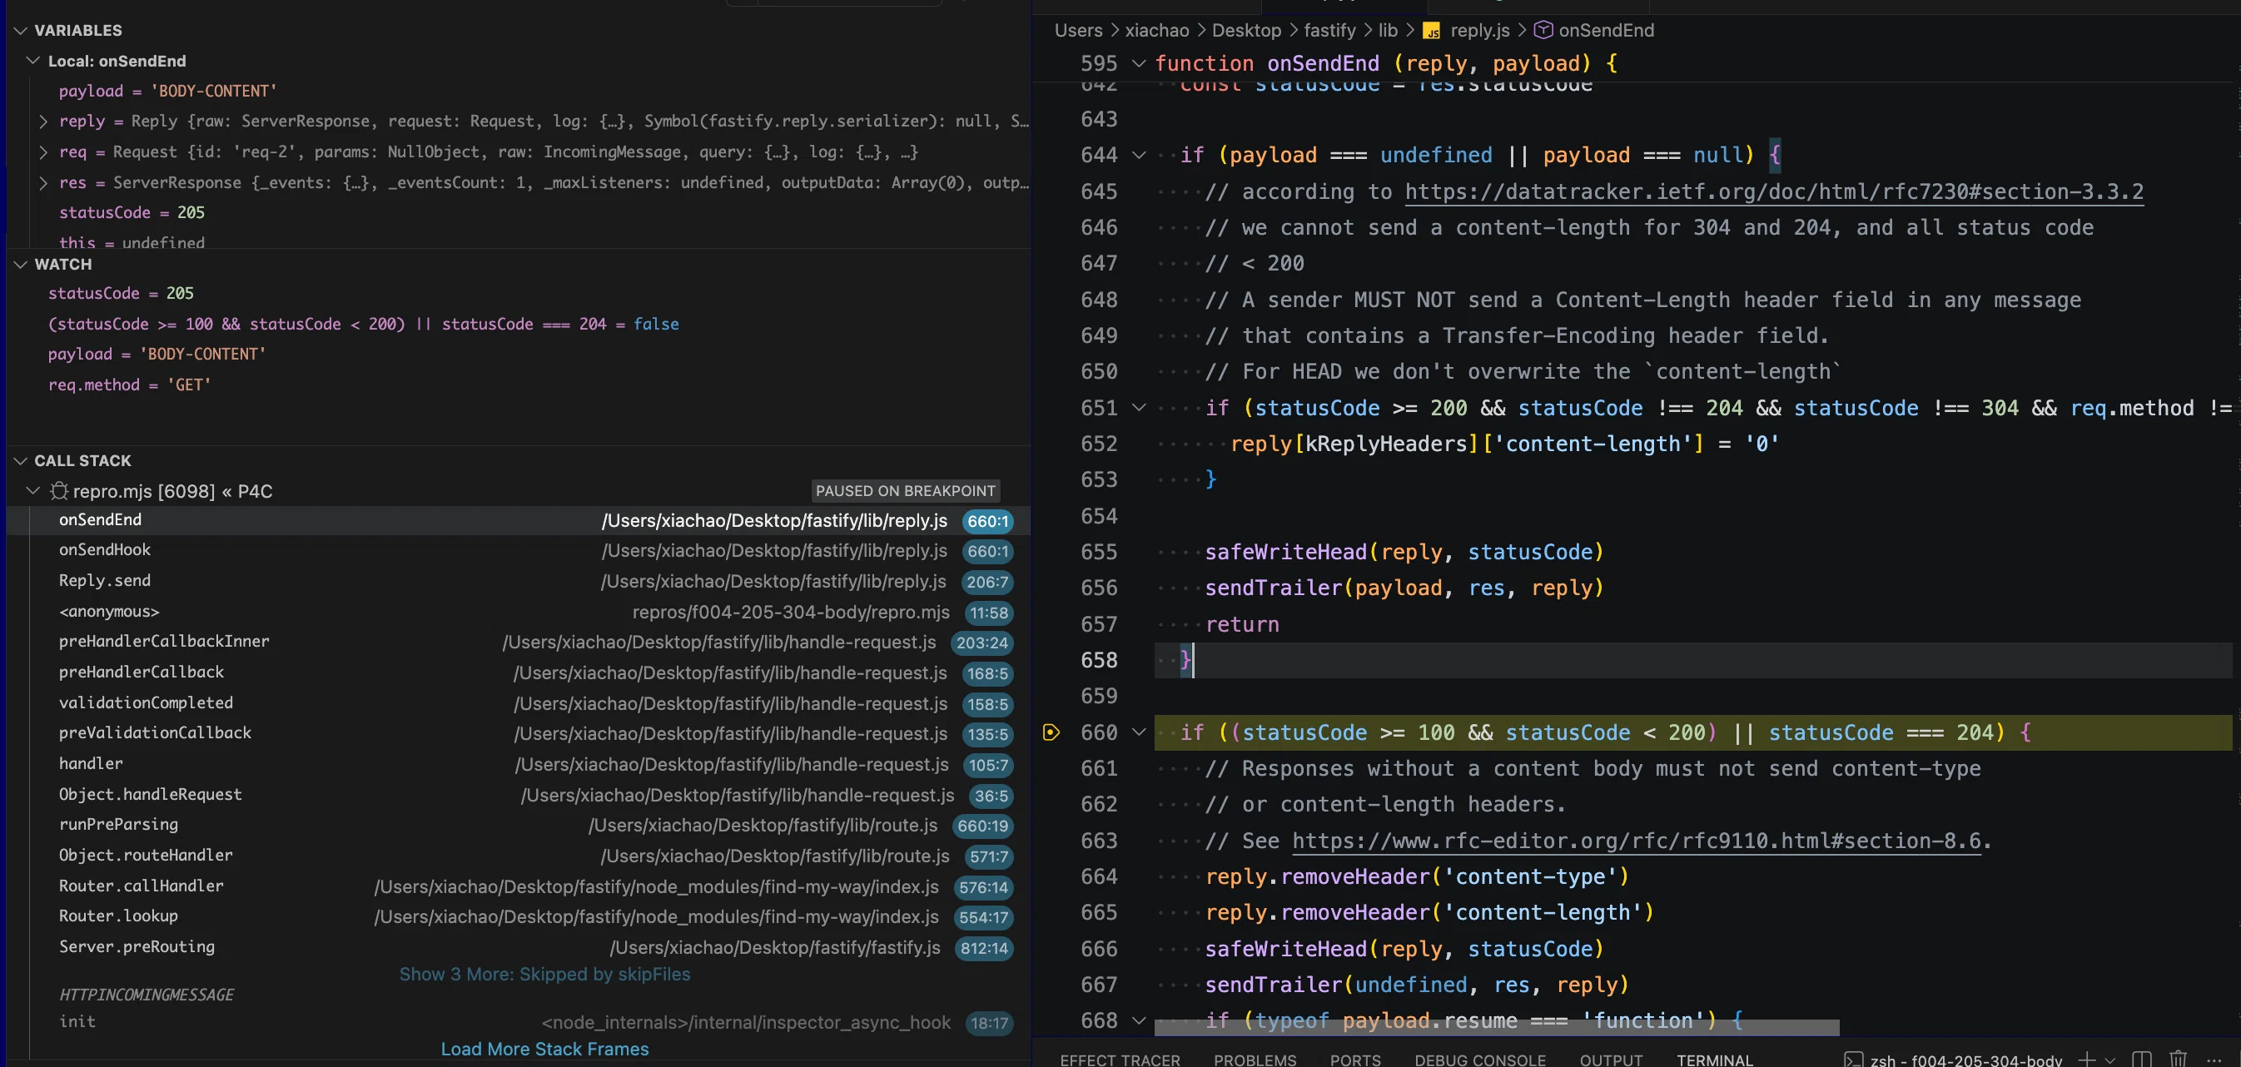Switch to the EFFECT TRACER tab
This screenshot has height=1067, width=2241.
click(x=1120, y=1060)
